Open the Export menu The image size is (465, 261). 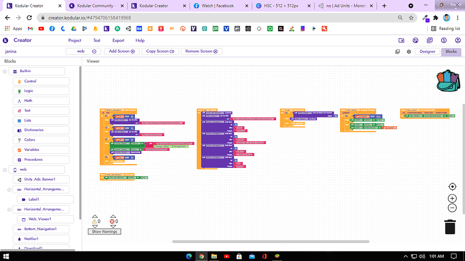[x=119, y=40]
